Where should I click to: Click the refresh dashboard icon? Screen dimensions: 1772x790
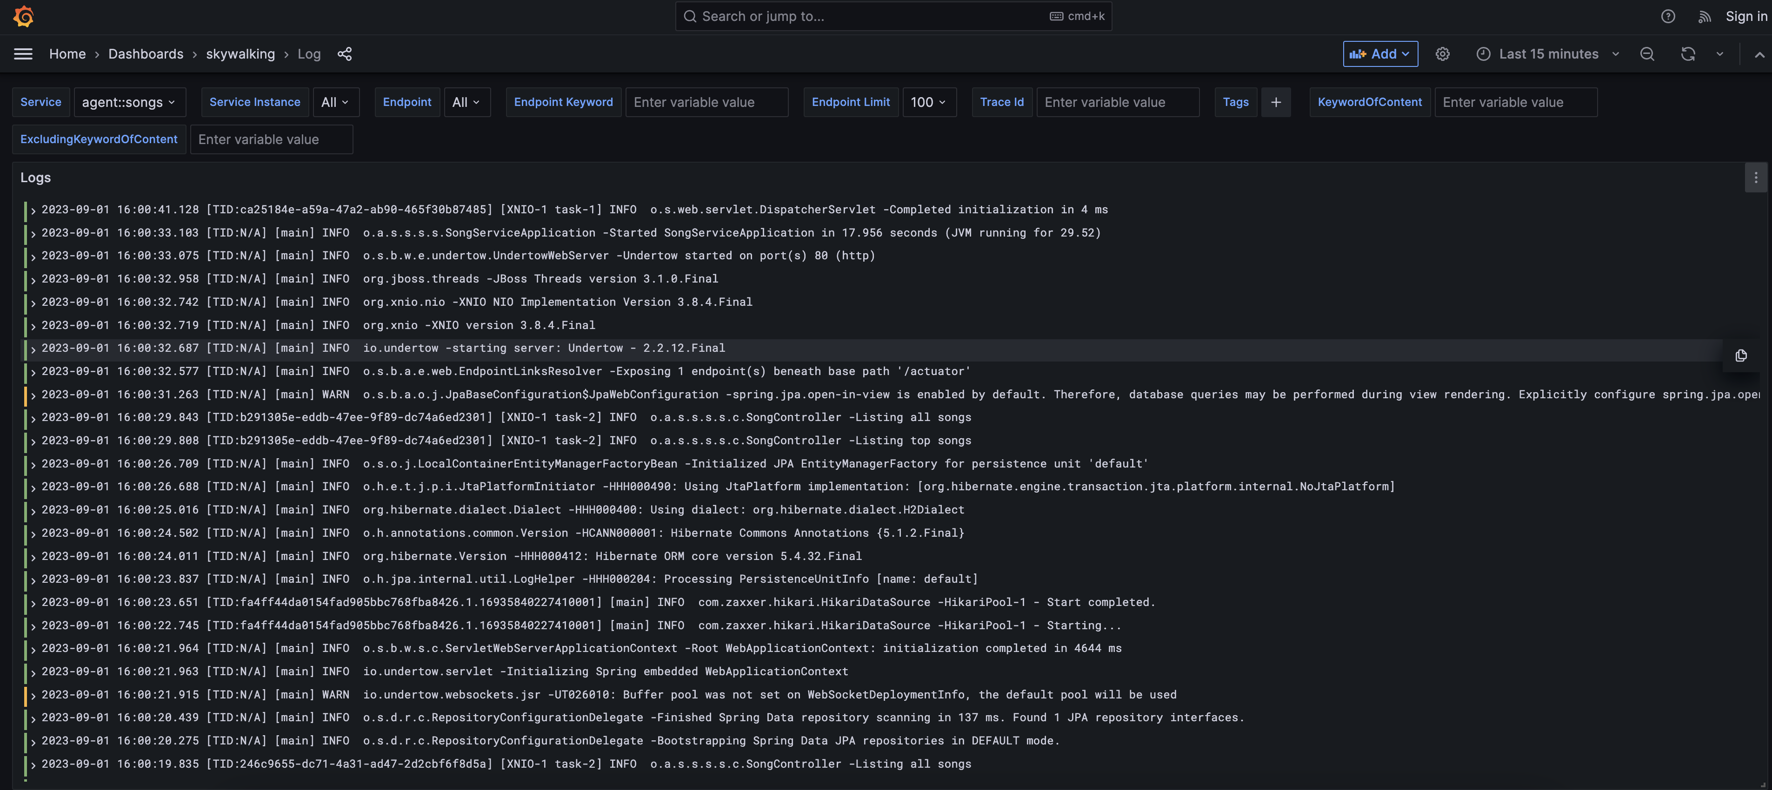[1688, 53]
